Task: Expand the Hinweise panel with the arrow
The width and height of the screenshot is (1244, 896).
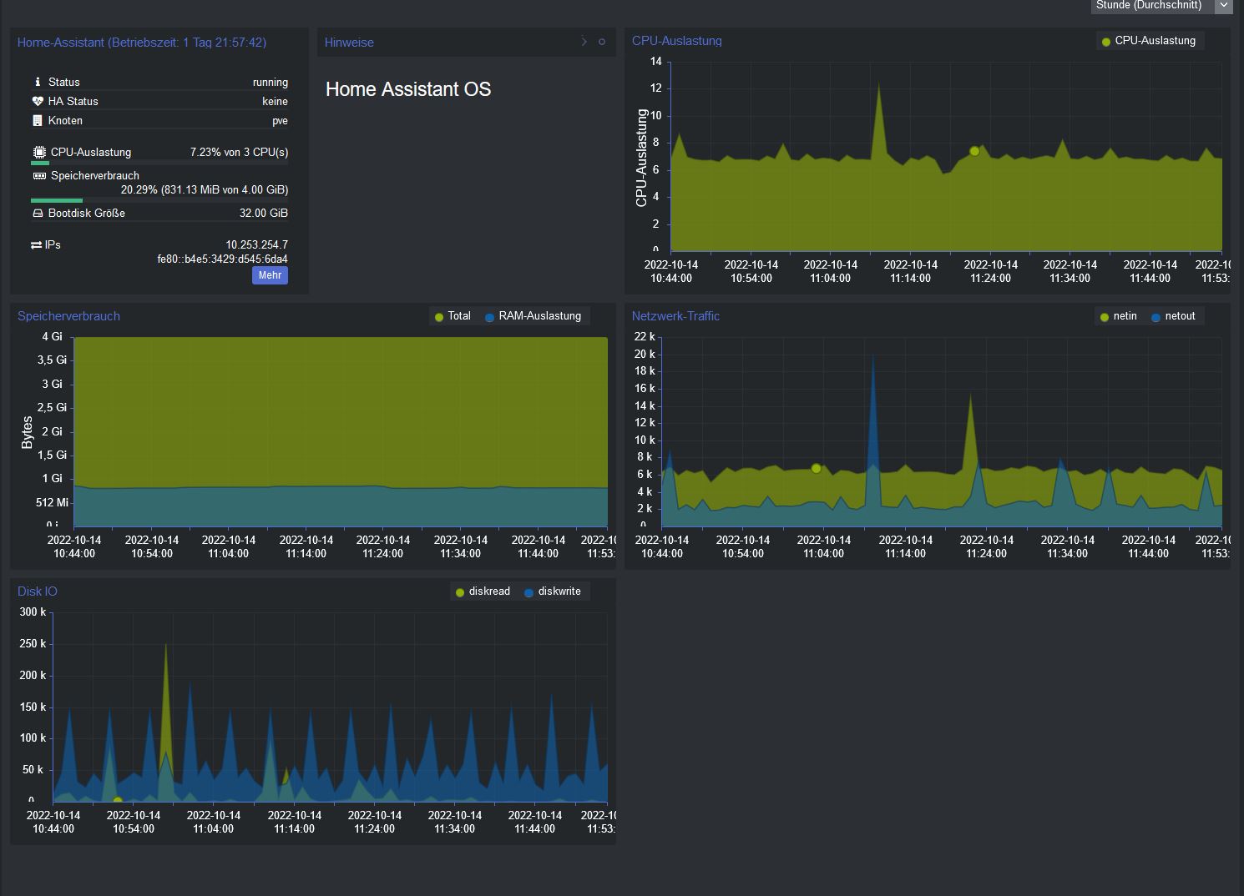Action: coord(584,42)
